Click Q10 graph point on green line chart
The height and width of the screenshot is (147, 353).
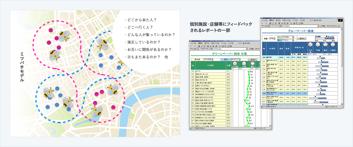(x=245, y=100)
